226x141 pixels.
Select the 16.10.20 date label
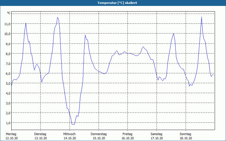coord(128,138)
